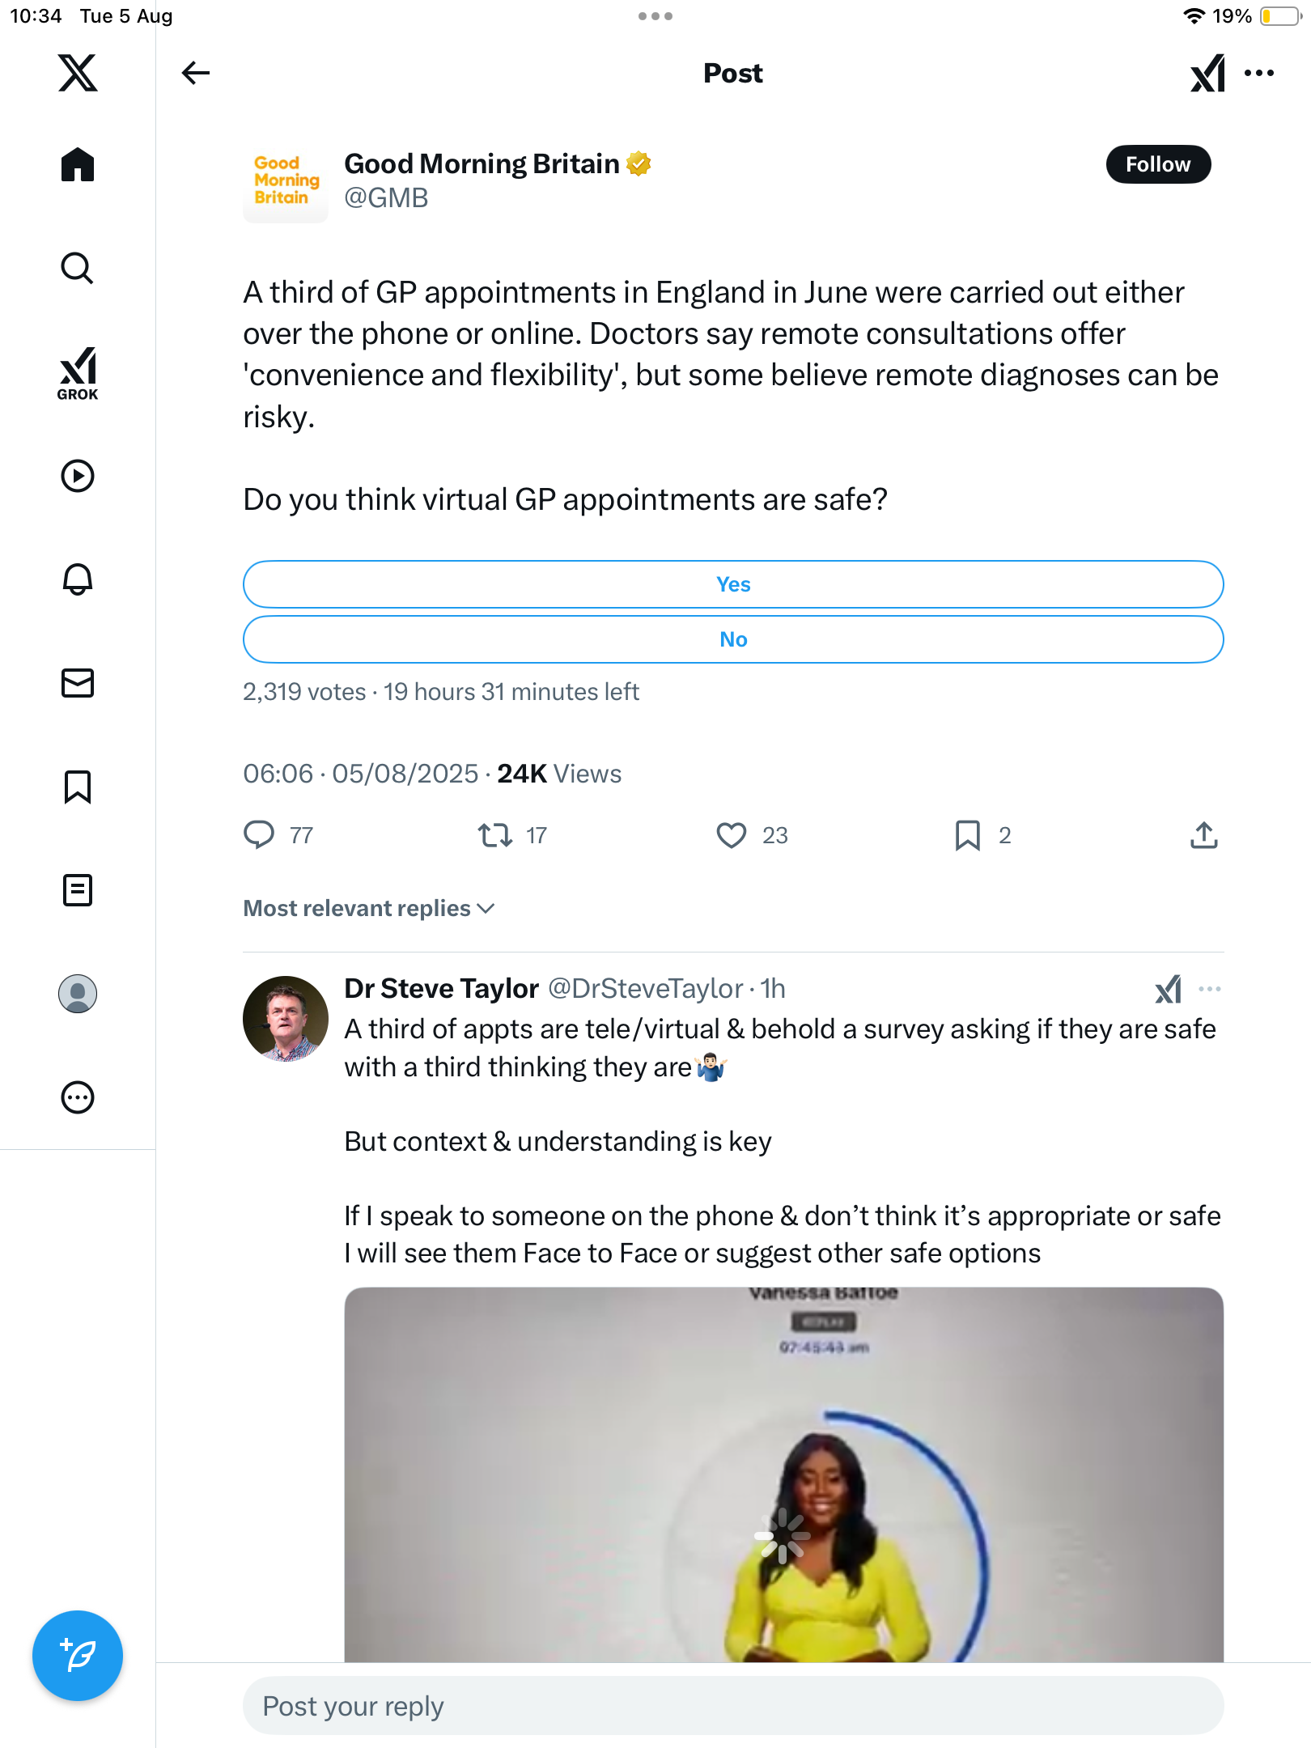Open Bookmarks from the sidebar
The image size is (1311, 1748).
click(78, 787)
